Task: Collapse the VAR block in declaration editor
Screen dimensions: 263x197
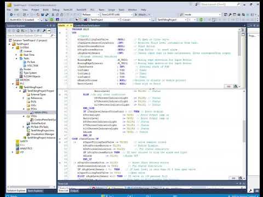Action: (60, 33)
